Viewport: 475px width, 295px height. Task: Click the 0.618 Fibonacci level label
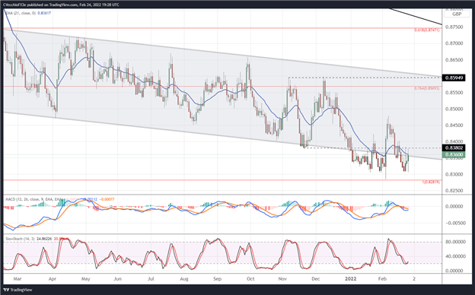[x=426, y=30]
